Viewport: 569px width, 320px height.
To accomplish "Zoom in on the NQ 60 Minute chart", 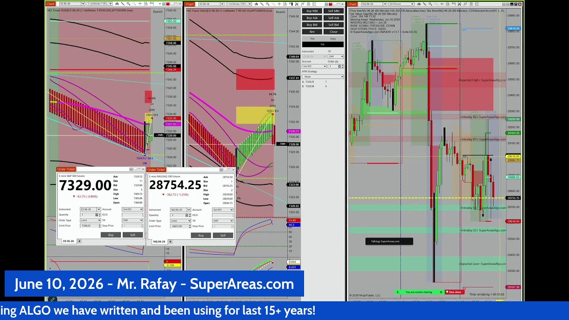I will click(x=430, y=4).
